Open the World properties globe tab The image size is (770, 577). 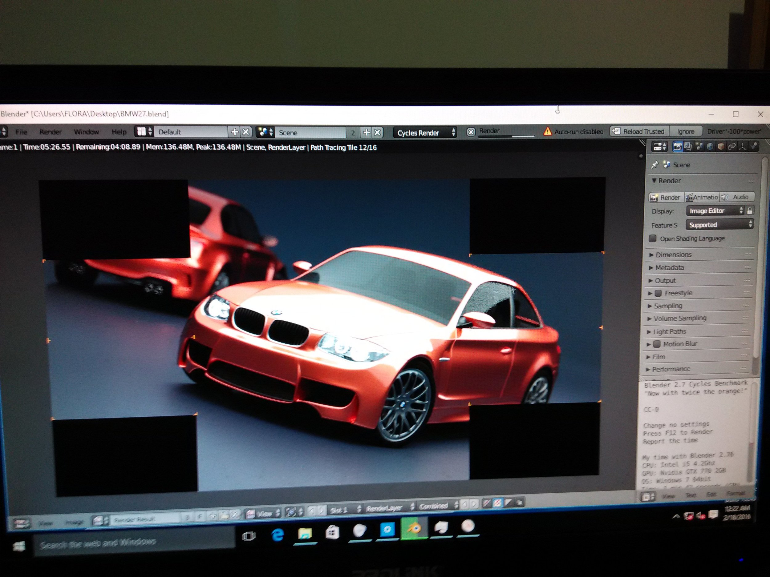click(x=710, y=146)
